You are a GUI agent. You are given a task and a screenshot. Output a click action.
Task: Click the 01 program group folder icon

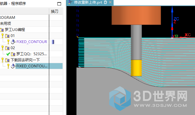[x=7, y=36]
